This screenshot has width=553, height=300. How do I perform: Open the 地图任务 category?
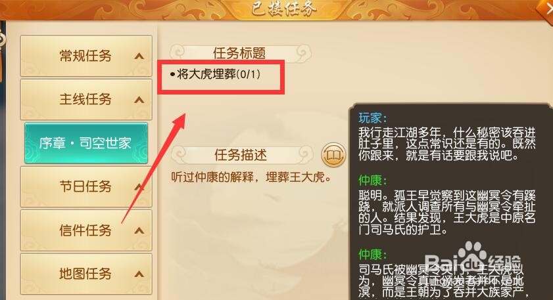86,274
